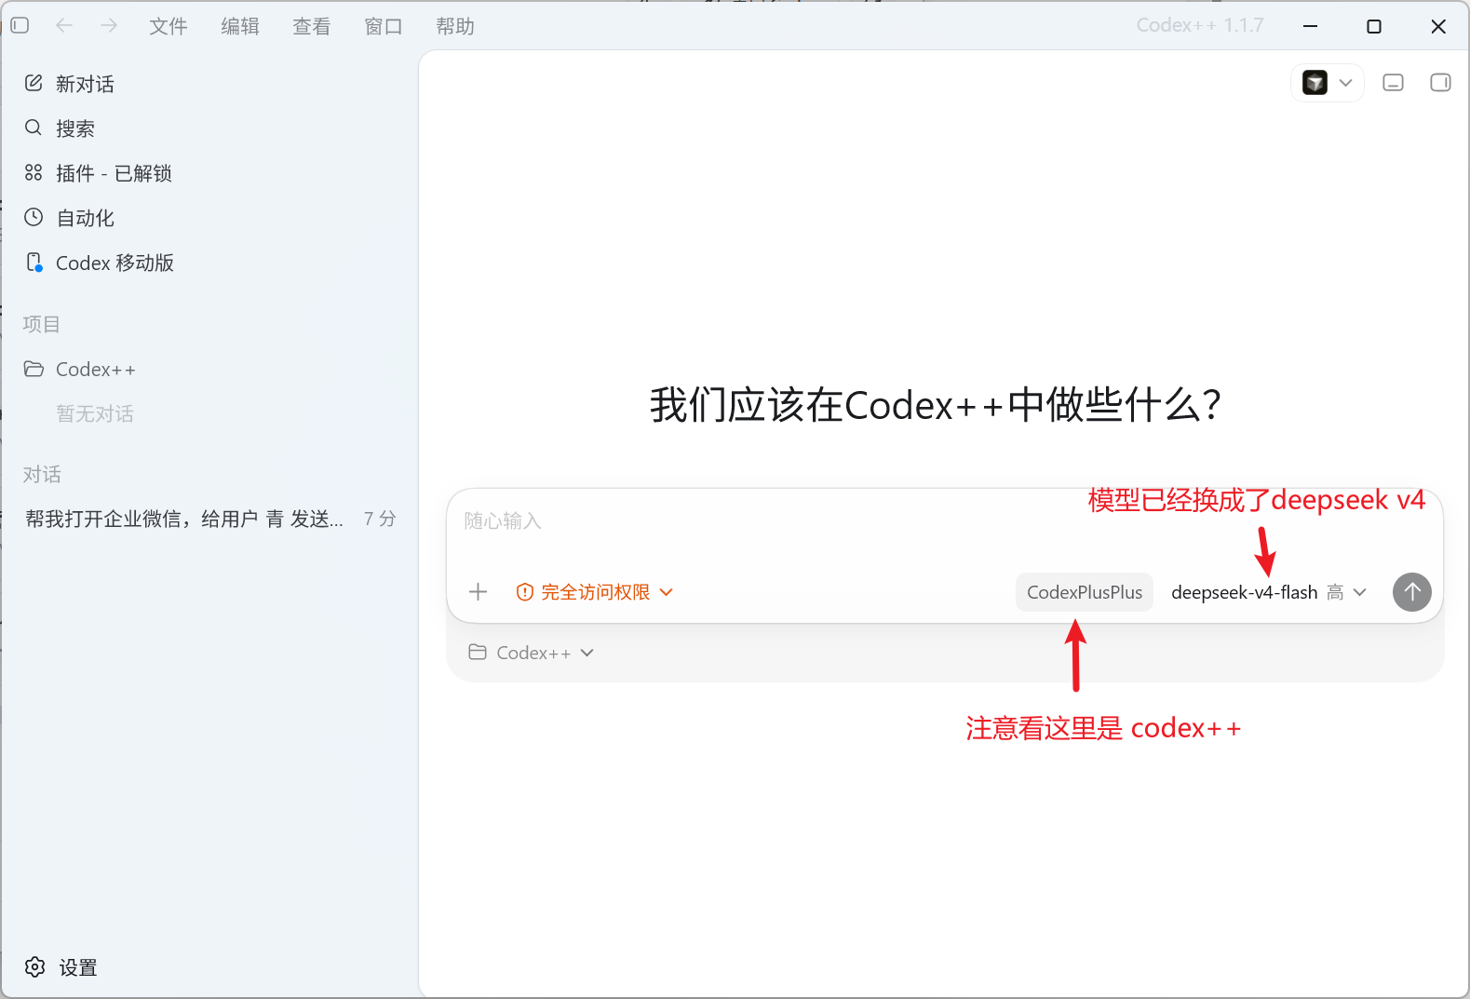Open the 窗口 menu
1470x999 pixels.
tap(384, 26)
